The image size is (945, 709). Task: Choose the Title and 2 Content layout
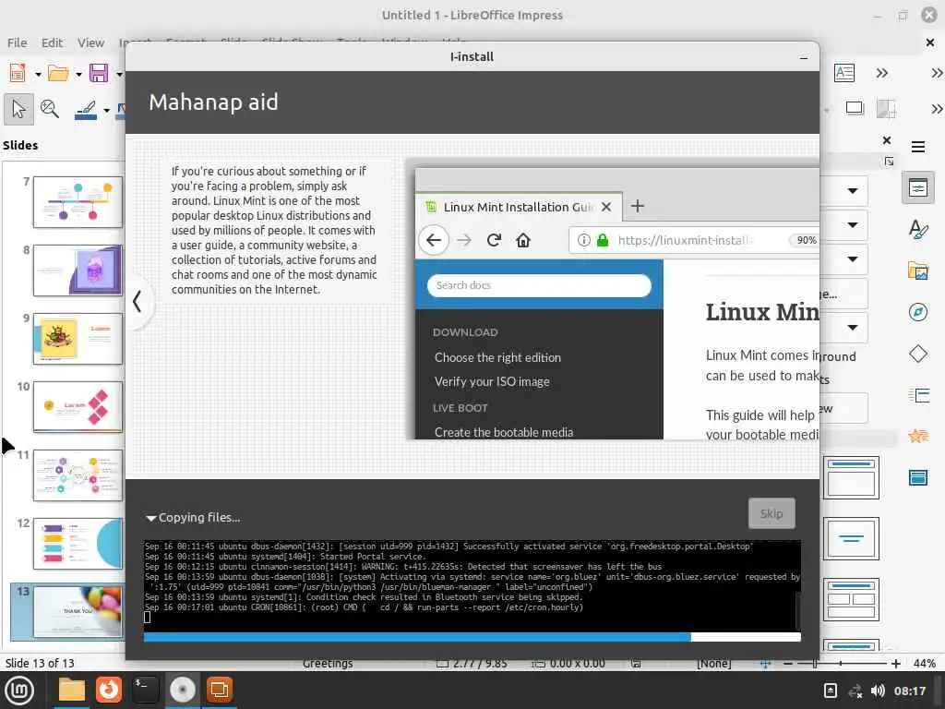click(x=851, y=599)
